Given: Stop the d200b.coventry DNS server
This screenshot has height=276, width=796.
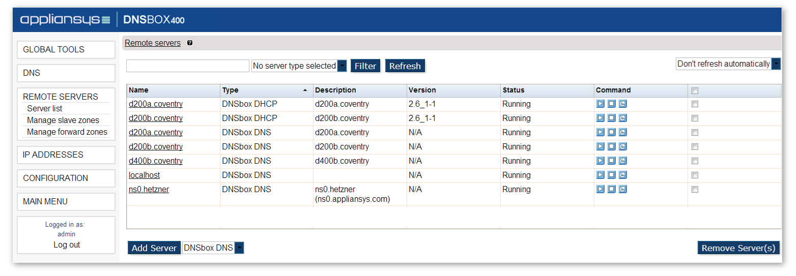Looking at the screenshot, I should click(612, 146).
